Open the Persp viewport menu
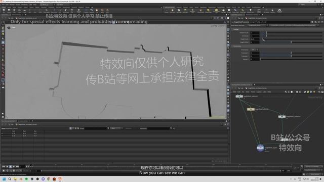The image size is (324, 182). (x=214, y=26)
